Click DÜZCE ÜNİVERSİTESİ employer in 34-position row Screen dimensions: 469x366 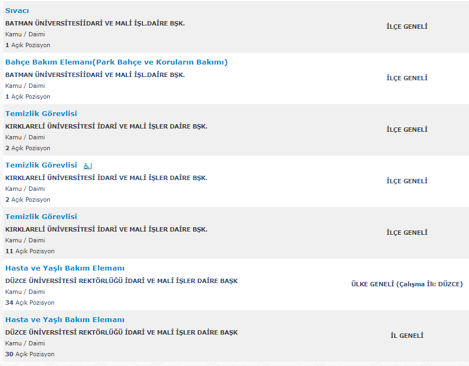click(x=121, y=281)
